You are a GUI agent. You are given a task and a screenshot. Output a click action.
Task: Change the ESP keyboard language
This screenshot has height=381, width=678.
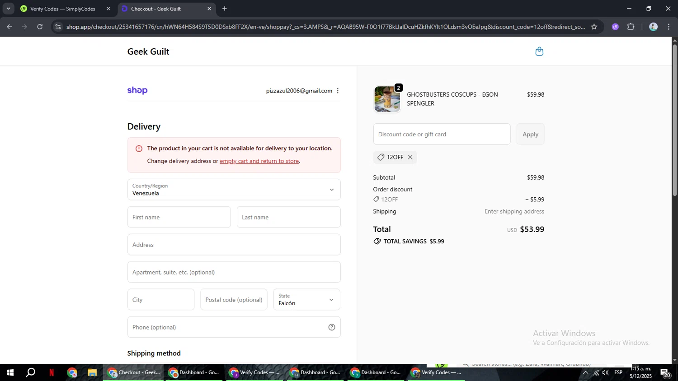(618, 372)
